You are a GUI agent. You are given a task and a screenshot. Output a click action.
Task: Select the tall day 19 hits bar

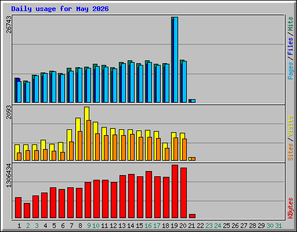coord(175,60)
